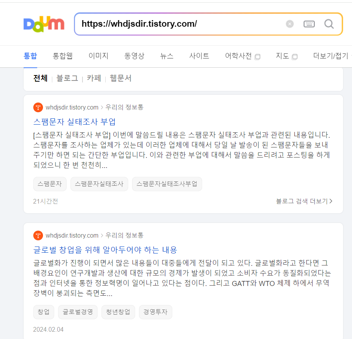Click Tistory icon of 글로벌 창업 result
Viewport: 352px width, 339px height.
[38, 235]
